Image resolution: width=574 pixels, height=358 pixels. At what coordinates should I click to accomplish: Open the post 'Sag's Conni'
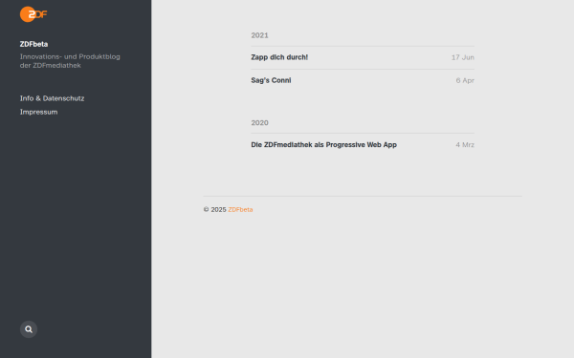[271, 80]
